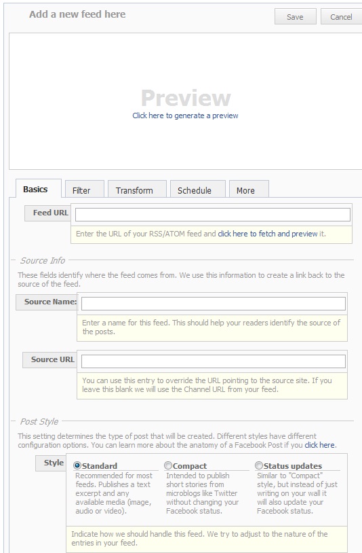The height and width of the screenshot is (553, 362).
Task: Focus the Source Name input field
Action: pyautogui.click(x=213, y=304)
